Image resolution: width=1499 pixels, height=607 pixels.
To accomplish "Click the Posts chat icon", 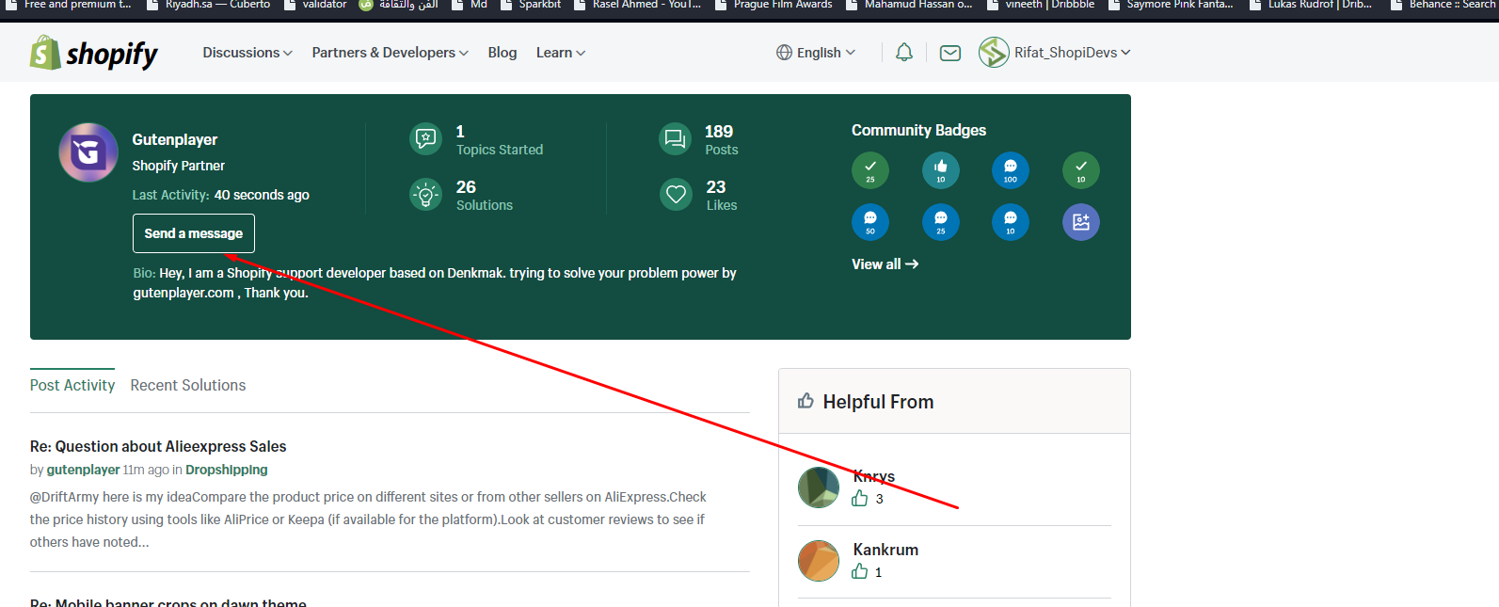I will pos(676,139).
